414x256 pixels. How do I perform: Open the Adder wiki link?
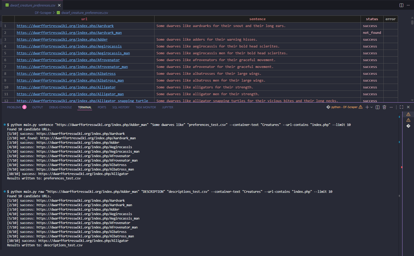click(62, 39)
